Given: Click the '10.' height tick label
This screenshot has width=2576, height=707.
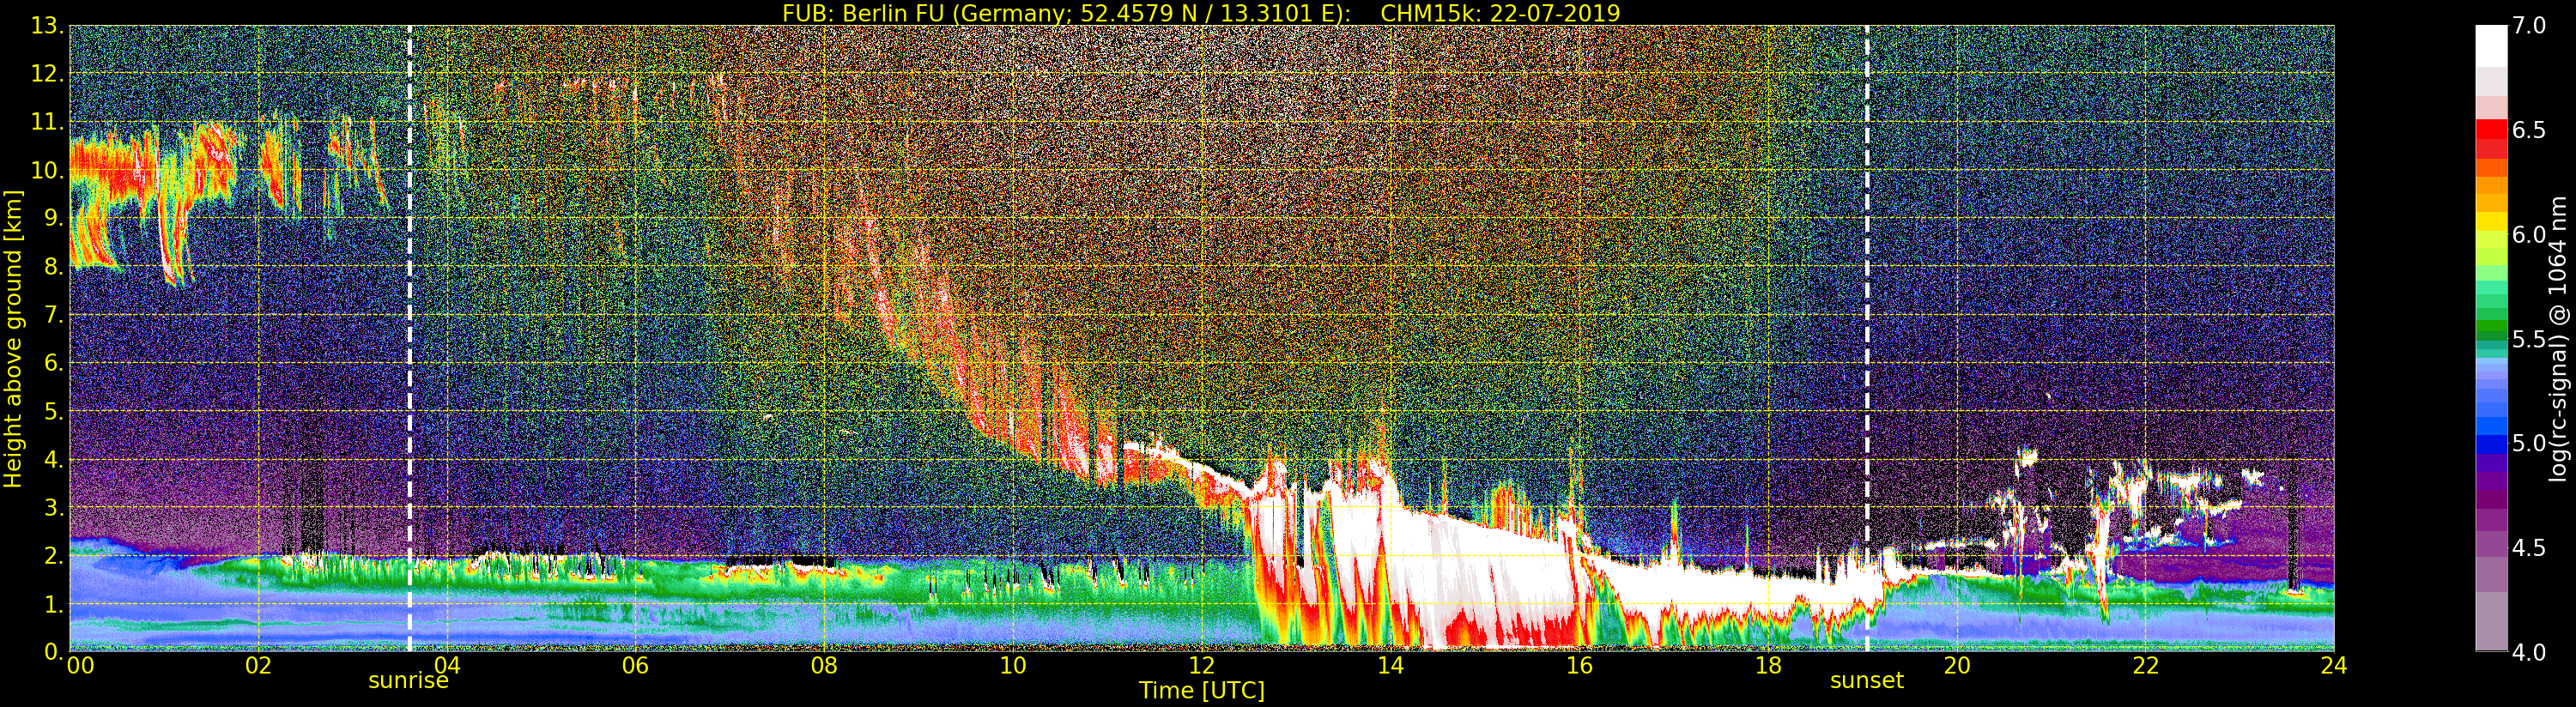Looking at the screenshot, I should point(48,170).
